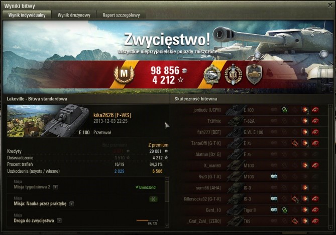The image size is (336, 235).
Task: Click the shield-shaped tank medal icon
Action: point(254,75)
